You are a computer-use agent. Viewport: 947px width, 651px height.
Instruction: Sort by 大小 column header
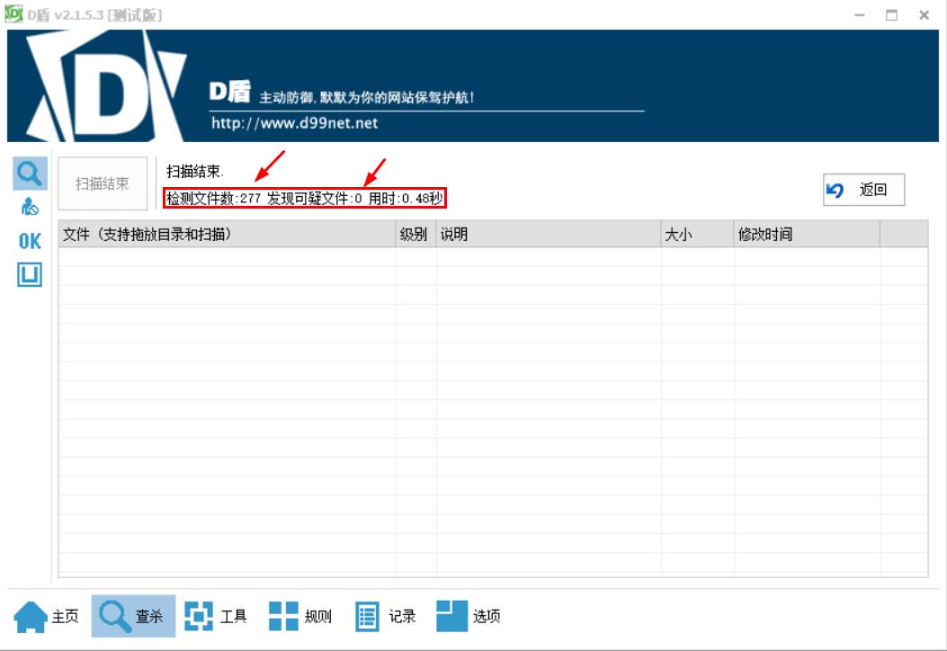coord(698,235)
